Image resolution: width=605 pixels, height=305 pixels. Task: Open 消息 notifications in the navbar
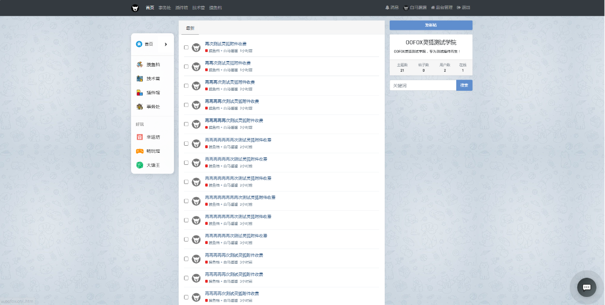392,8
